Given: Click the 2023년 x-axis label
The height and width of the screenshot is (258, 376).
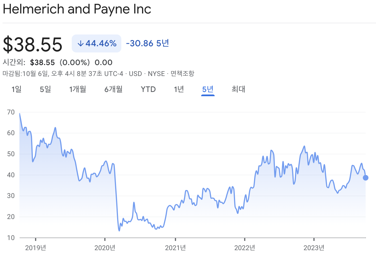Looking at the screenshot, I should click(x=314, y=248).
